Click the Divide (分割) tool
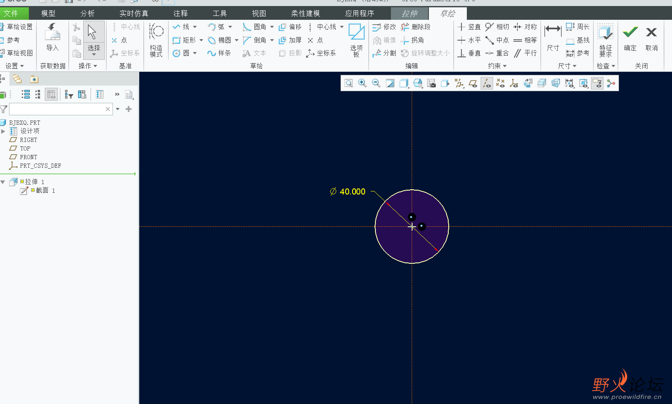672x404 pixels. tap(384, 53)
